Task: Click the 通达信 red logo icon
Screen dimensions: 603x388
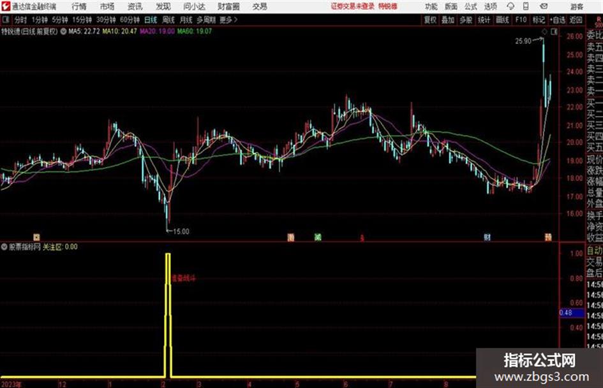Action: (x=5, y=6)
